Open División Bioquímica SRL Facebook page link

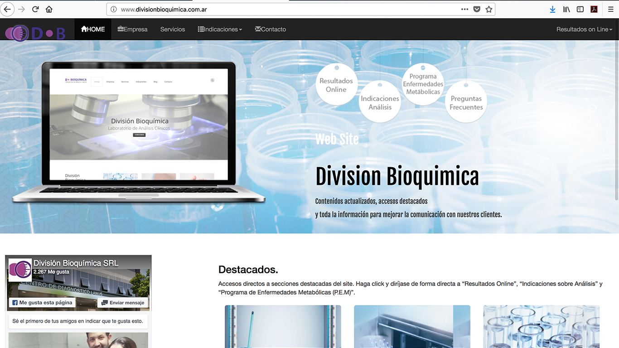click(76, 263)
